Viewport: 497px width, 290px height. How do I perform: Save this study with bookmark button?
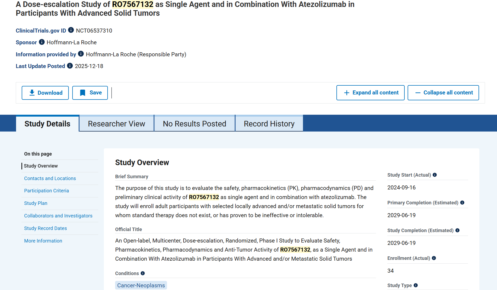tap(90, 93)
